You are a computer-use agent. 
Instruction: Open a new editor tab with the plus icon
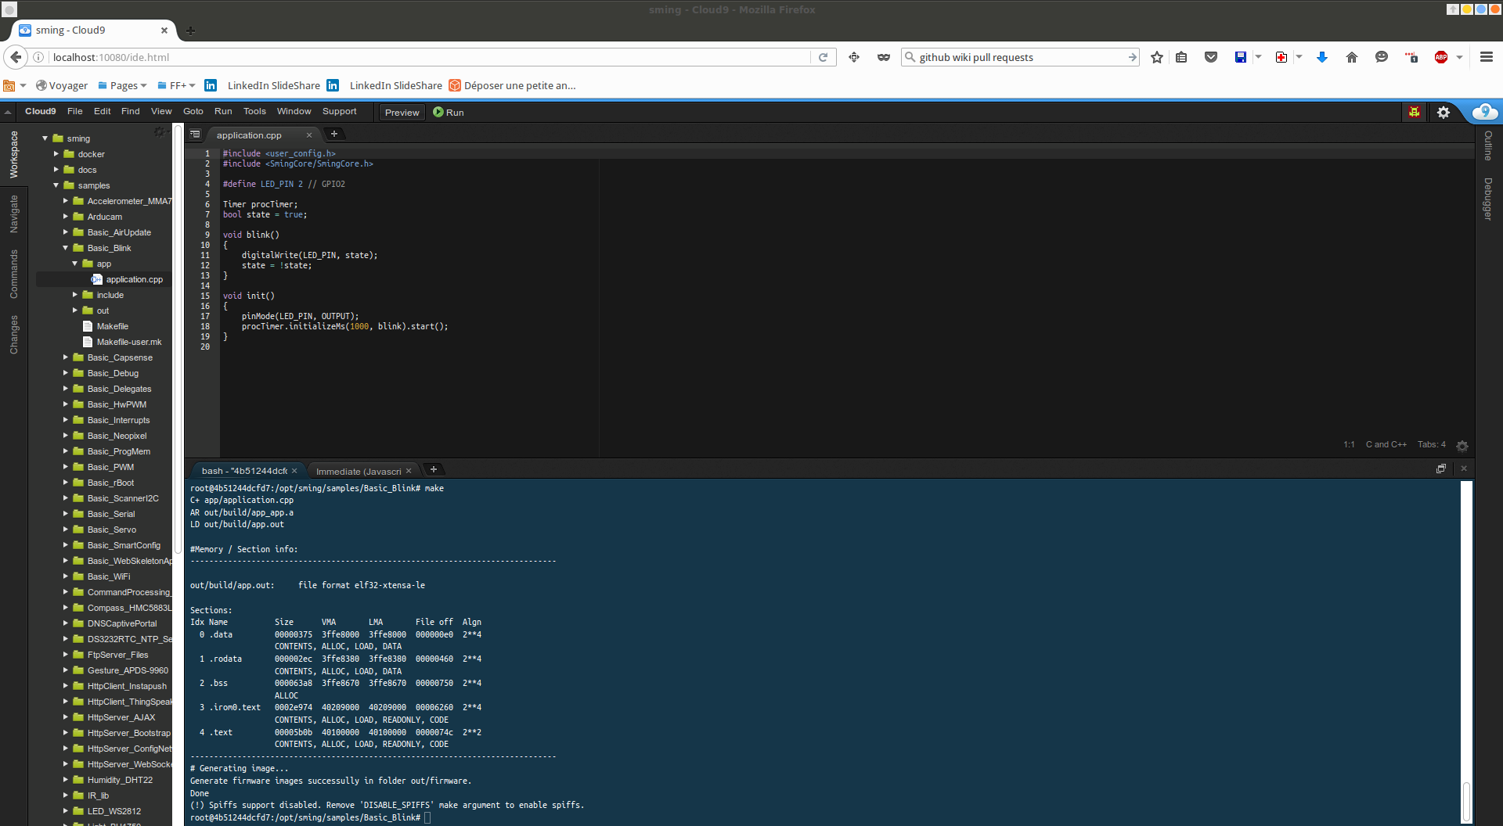click(335, 134)
